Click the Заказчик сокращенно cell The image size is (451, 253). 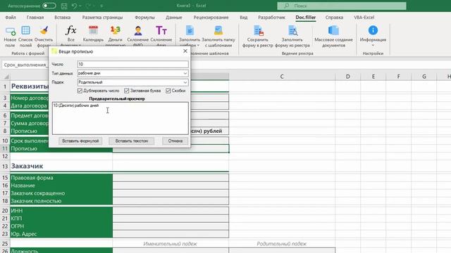click(x=61, y=193)
